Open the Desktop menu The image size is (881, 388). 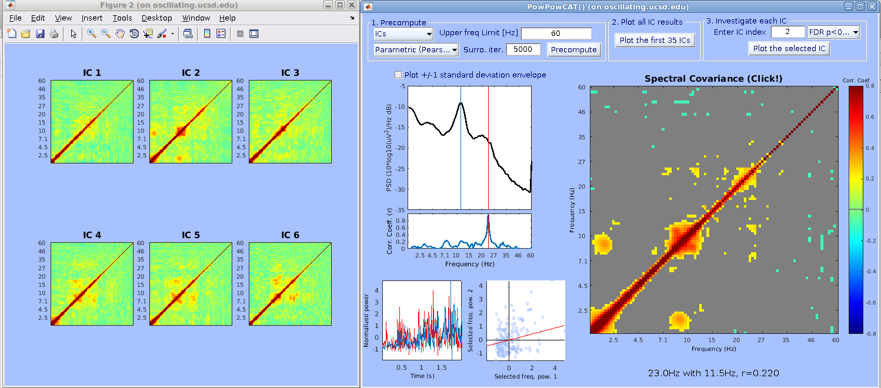point(157,18)
